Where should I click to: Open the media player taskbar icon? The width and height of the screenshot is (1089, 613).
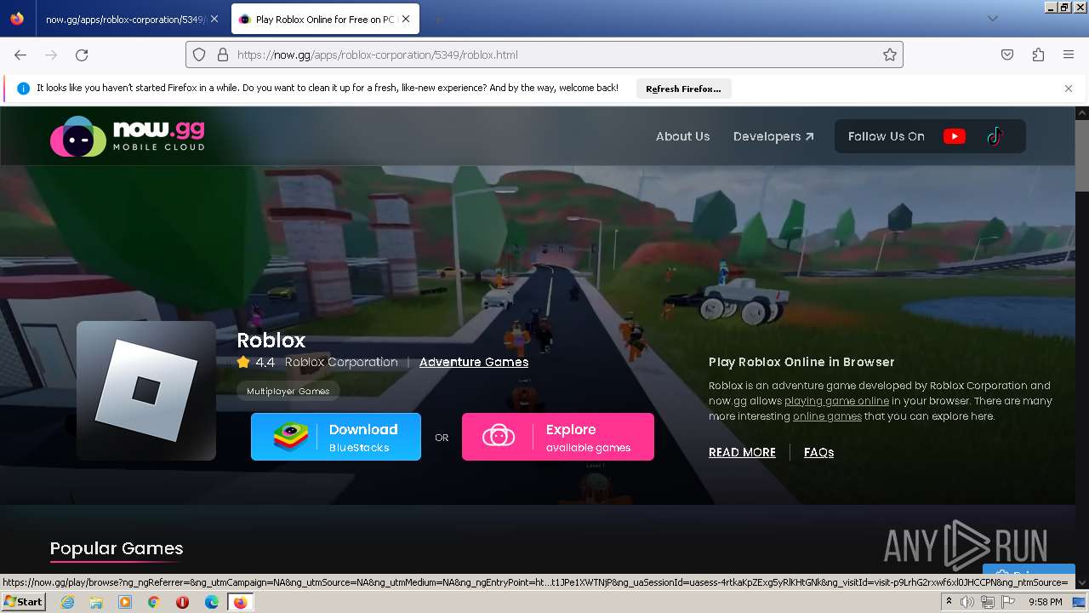click(x=125, y=602)
